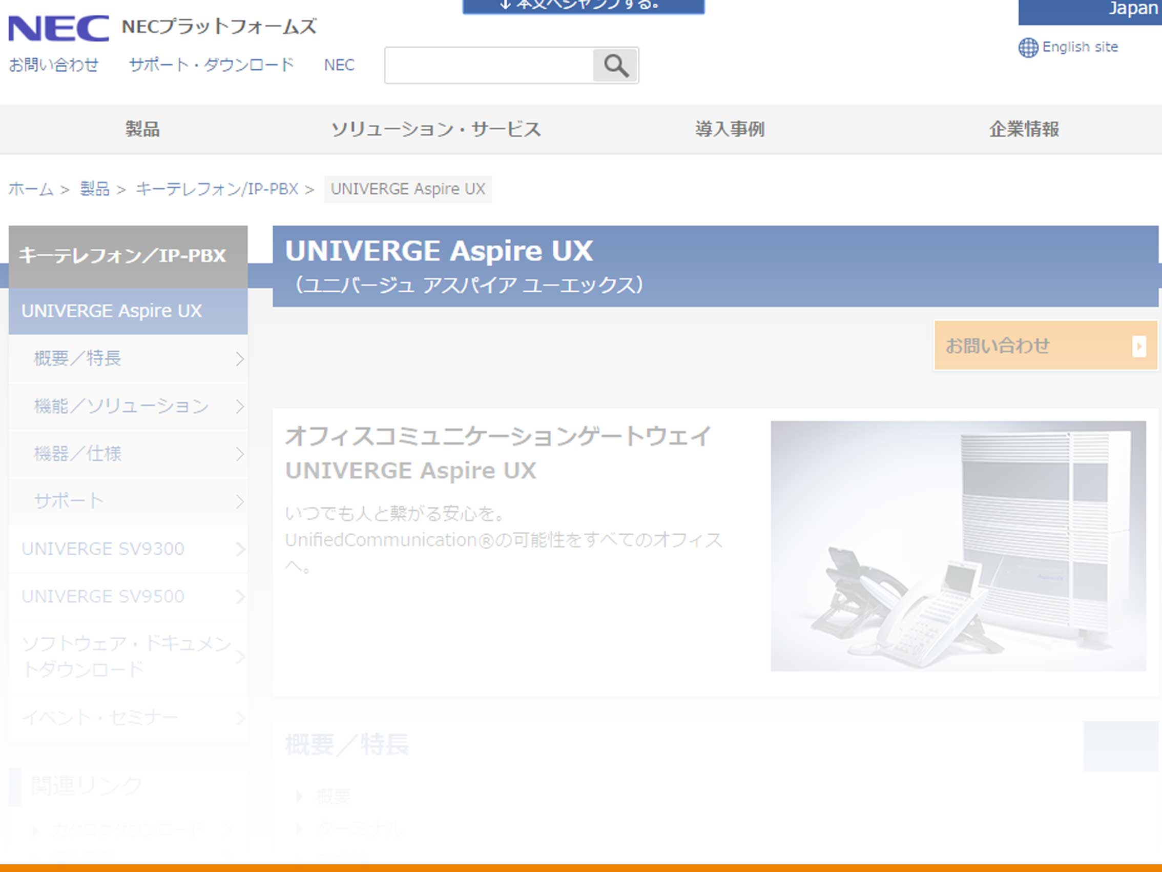Screen dimensions: 1162x872
Task: Click the chevron next to UNIVERGE SV9500
Action: pos(240,597)
